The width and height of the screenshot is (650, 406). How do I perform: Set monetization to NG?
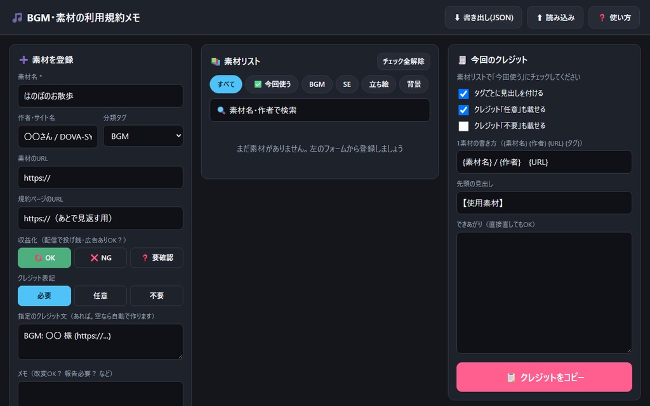click(100, 258)
